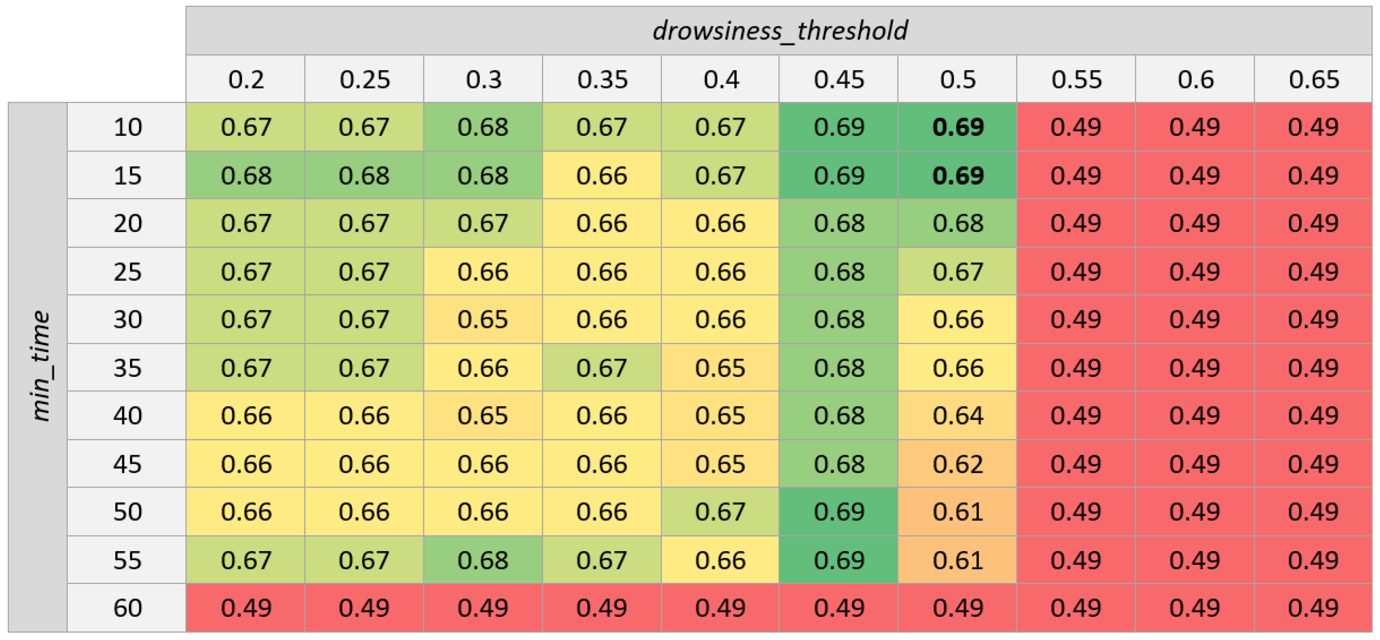Click the cell showing 0.62
The image size is (1380, 640).
tap(957, 464)
